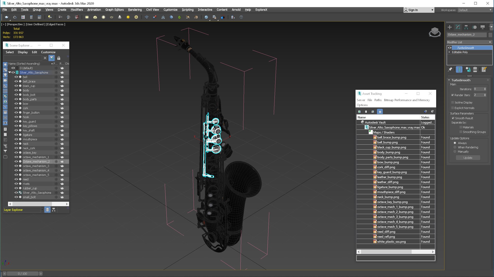Click the Octave_mechanism_2 object name field
The height and width of the screenshot is (277, 494).
click(467, 35)
